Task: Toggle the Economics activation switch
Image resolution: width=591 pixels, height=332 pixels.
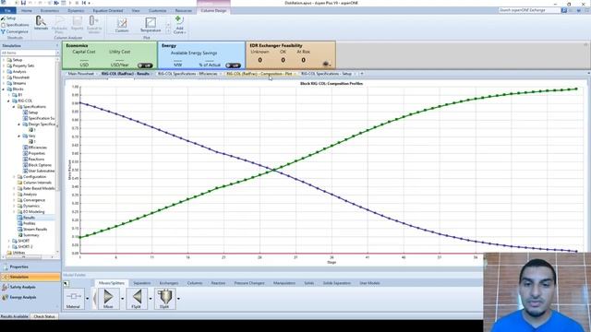Action: point(145,65)
